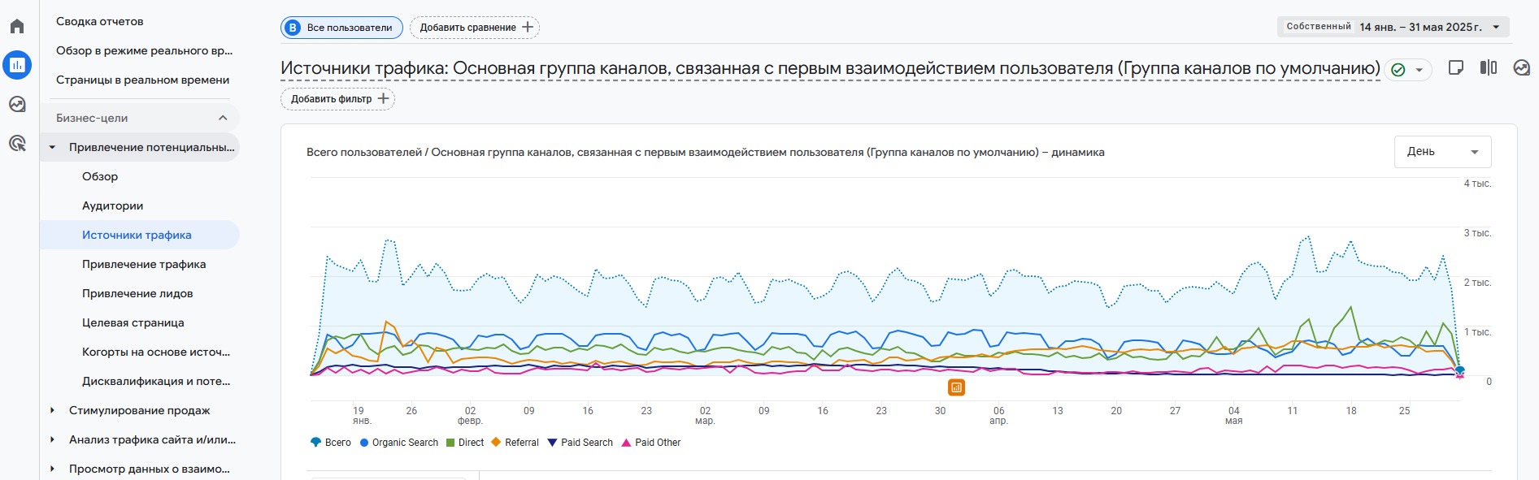Open the День granularity dropdown
This screenshot has width=1539, height=480.
coord(1442,152)
